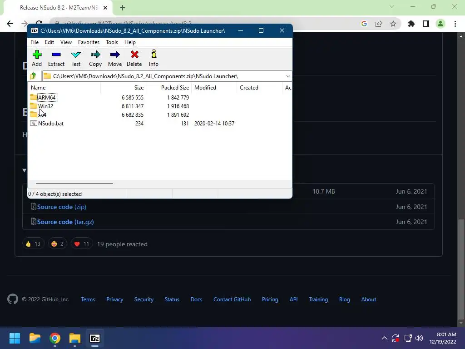Viewport: 465px width, 349px height.
Task: Go back in Chrome browser
Action: pyautogui.click(x=10, y=24)
